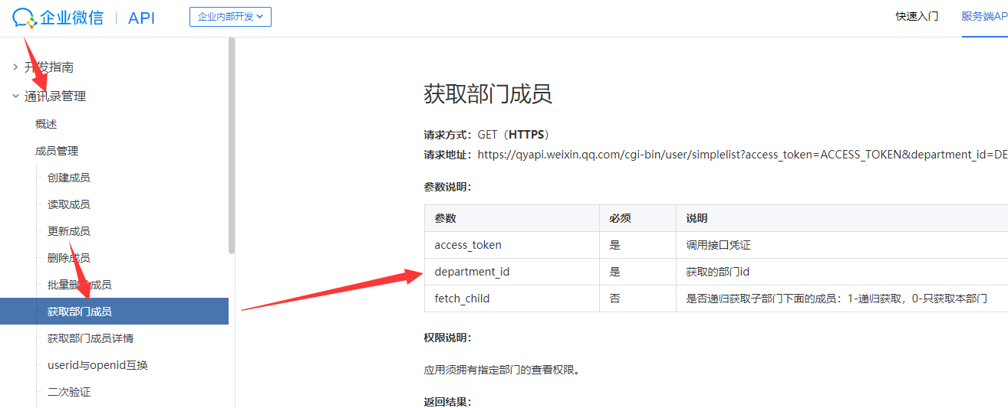Viewport: 1008px width, 408px height.
Task: Click the 企业微信 logo icon
Action: pos(25,18)
